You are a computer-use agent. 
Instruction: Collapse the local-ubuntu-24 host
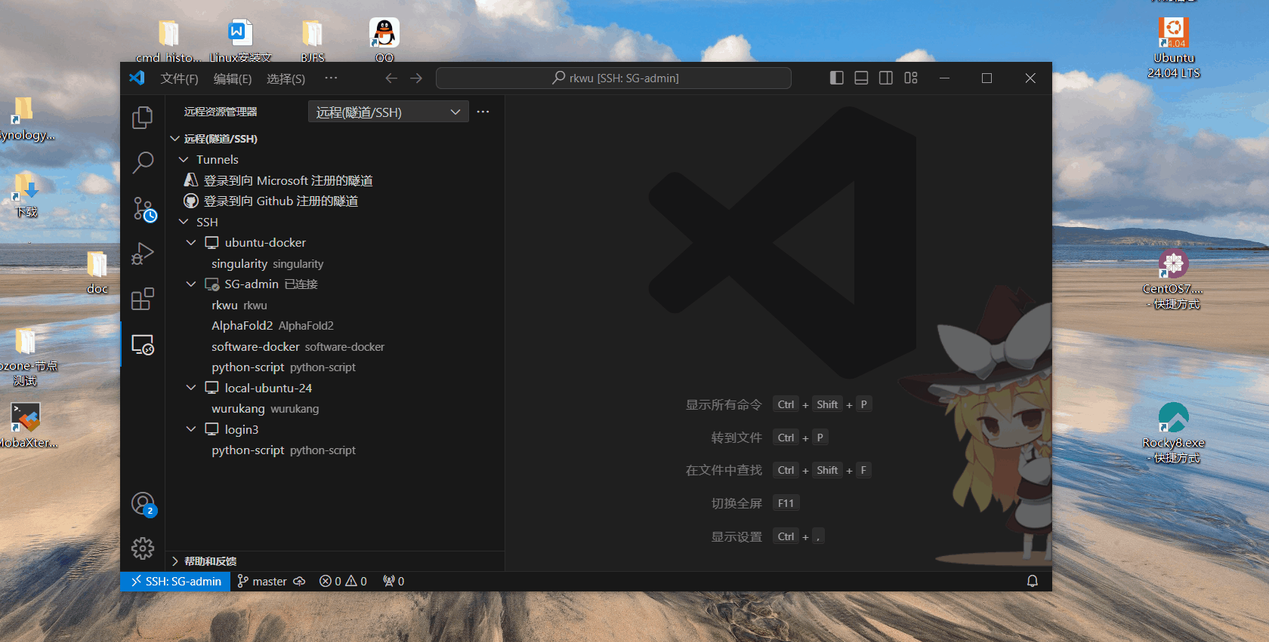[191, 388]
